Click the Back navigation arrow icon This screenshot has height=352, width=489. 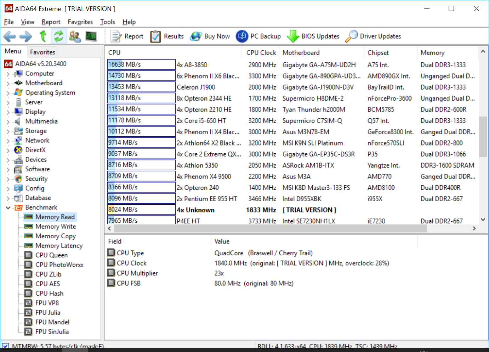[x=10, y=36]
